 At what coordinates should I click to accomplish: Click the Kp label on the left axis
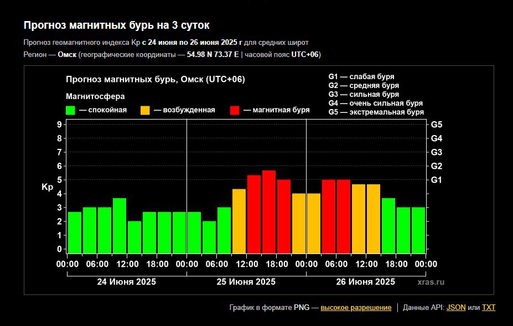click(x=47, y=187)
